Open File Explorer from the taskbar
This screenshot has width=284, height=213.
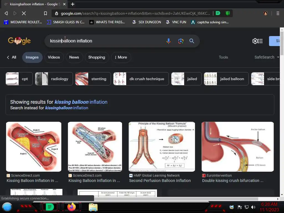[x=93, y=207]
